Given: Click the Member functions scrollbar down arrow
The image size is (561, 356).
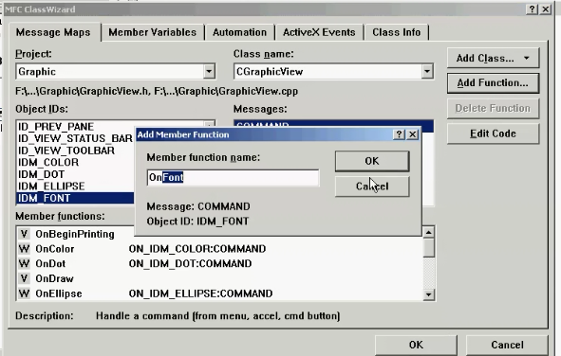Looking at the screenshot, I should [x=429, y=294].
